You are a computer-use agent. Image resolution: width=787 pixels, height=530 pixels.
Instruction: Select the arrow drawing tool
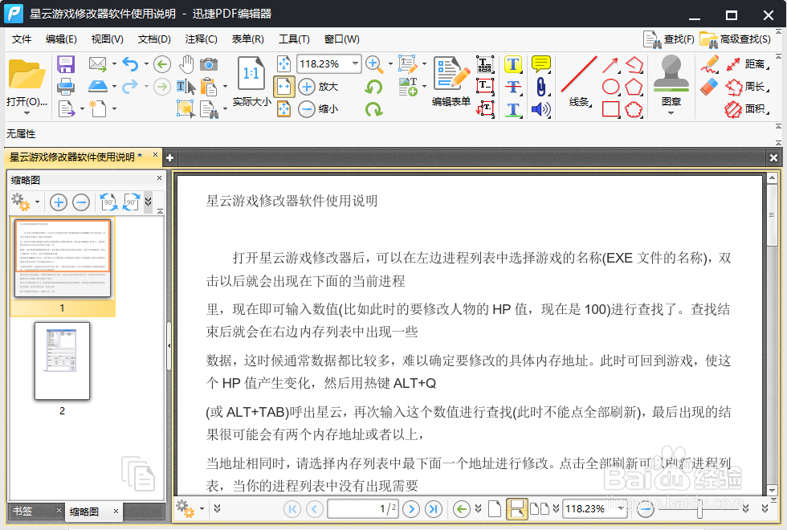tap(610, 65)
